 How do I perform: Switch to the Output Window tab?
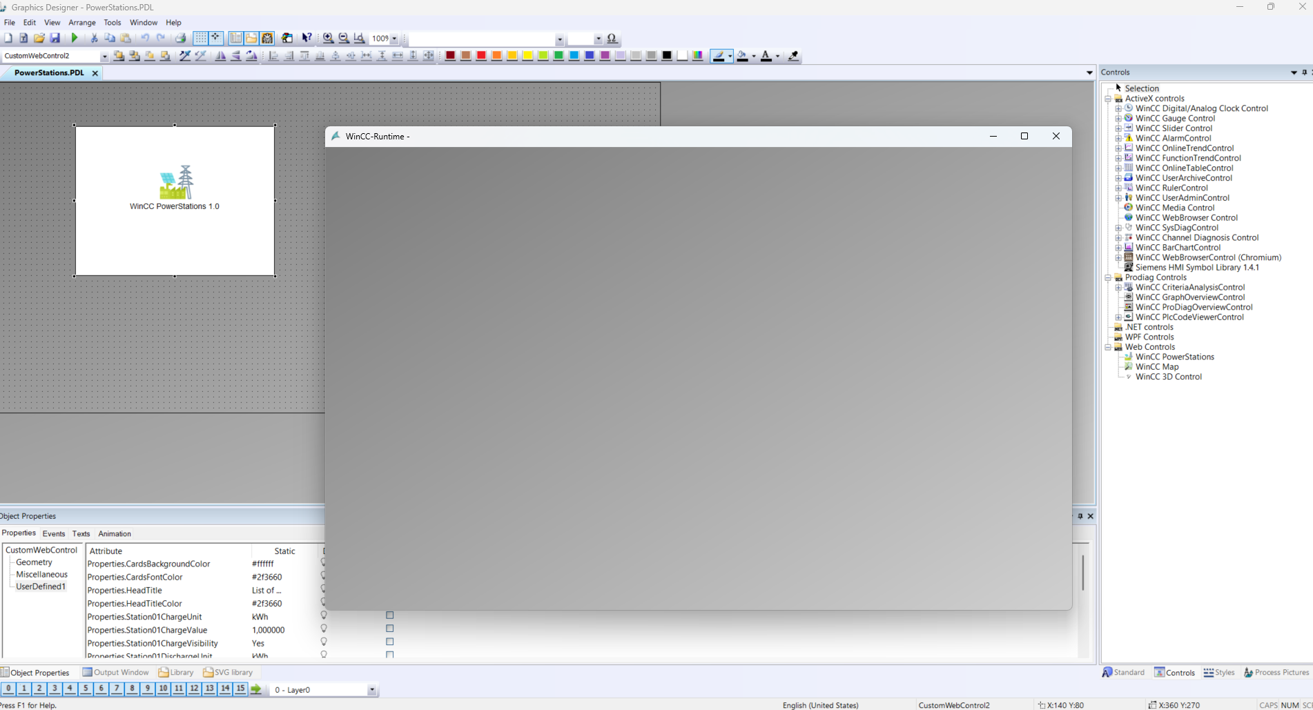116,673
